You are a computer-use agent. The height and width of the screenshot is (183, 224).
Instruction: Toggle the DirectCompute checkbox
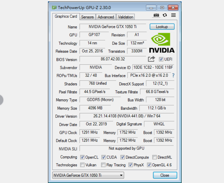point(123,157)
